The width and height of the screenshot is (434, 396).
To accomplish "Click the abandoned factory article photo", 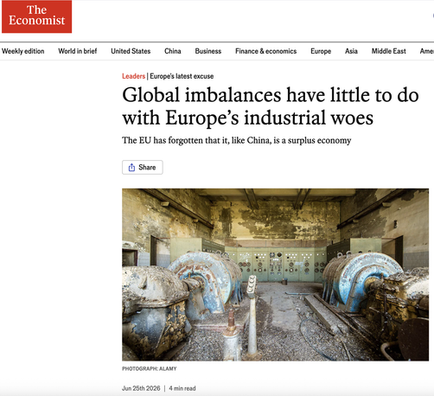I will point(275,275).
